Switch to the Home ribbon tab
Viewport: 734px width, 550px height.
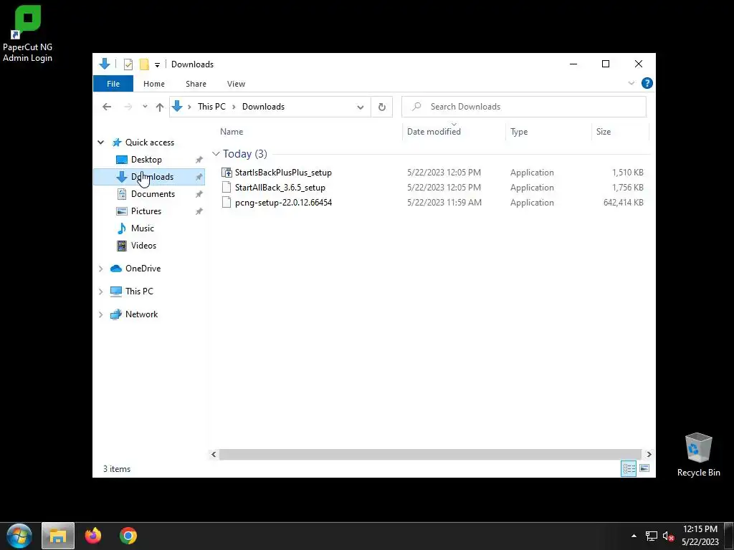(x=154, y=84)
